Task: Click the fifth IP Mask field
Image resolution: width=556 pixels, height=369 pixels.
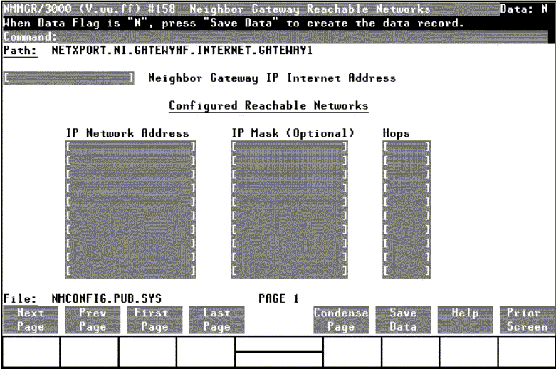Action: click(289, 202)
